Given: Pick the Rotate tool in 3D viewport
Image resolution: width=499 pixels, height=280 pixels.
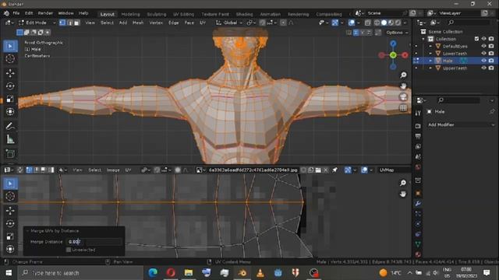Looking at the screenshot, I should 10,86.
